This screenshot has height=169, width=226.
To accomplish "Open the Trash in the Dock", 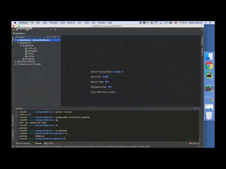I will (209, 116).
